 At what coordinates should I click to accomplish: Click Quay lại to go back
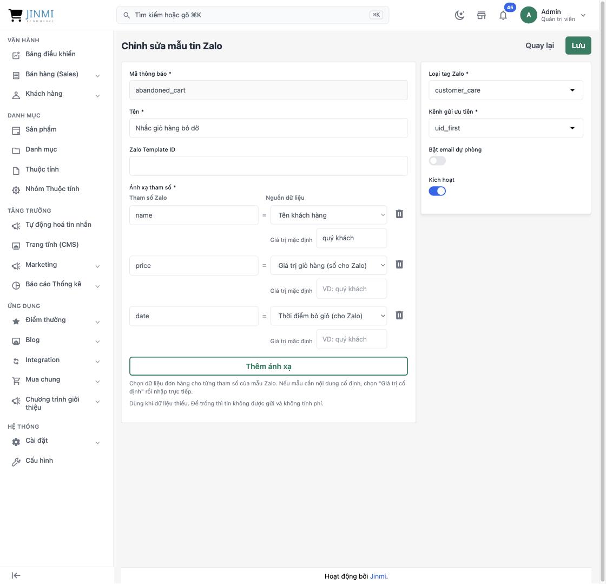coord(539,45)
